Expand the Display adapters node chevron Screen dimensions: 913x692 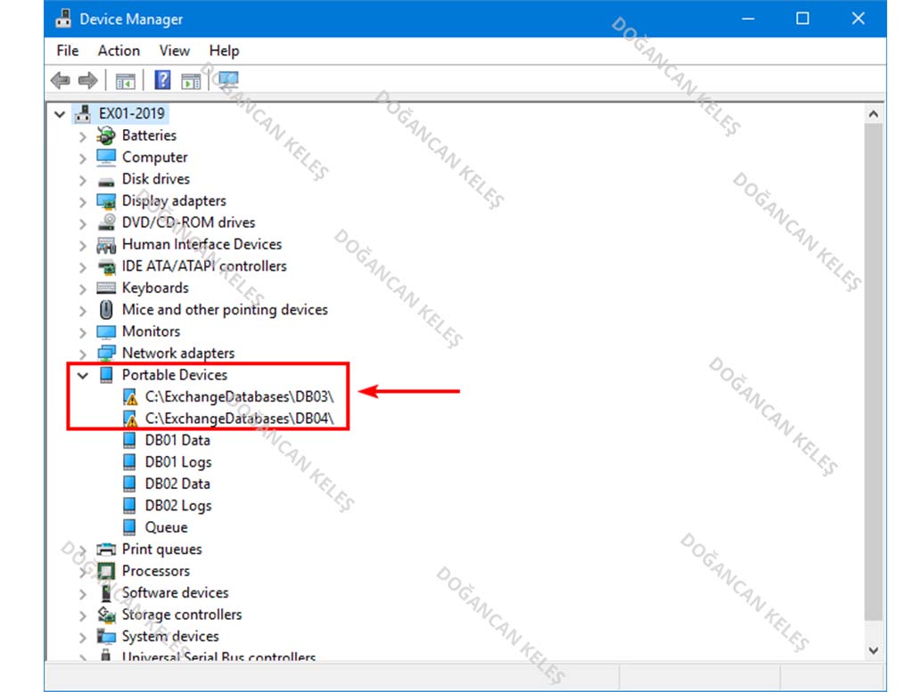83,202
